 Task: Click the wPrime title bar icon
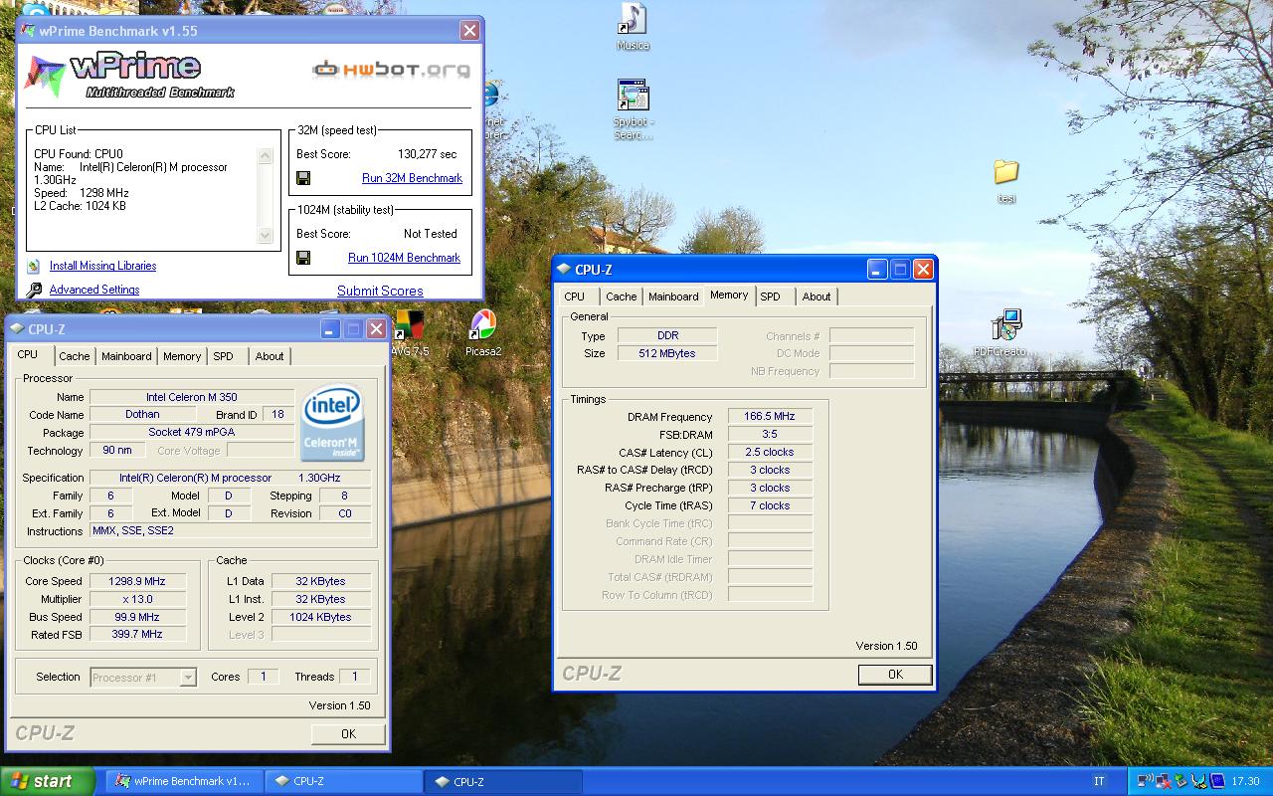[x=28, y=31]
